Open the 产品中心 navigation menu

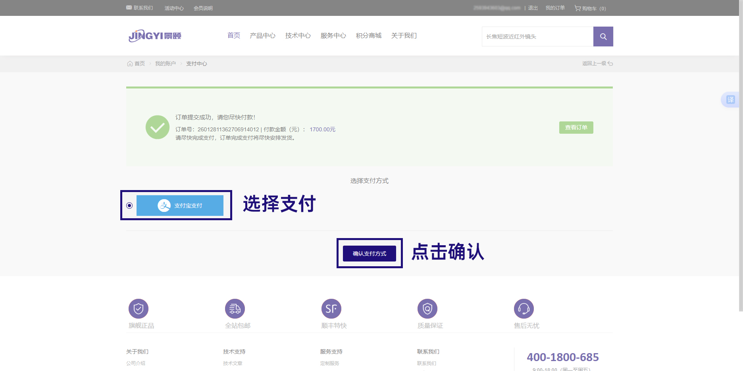[x=262, y=36]
